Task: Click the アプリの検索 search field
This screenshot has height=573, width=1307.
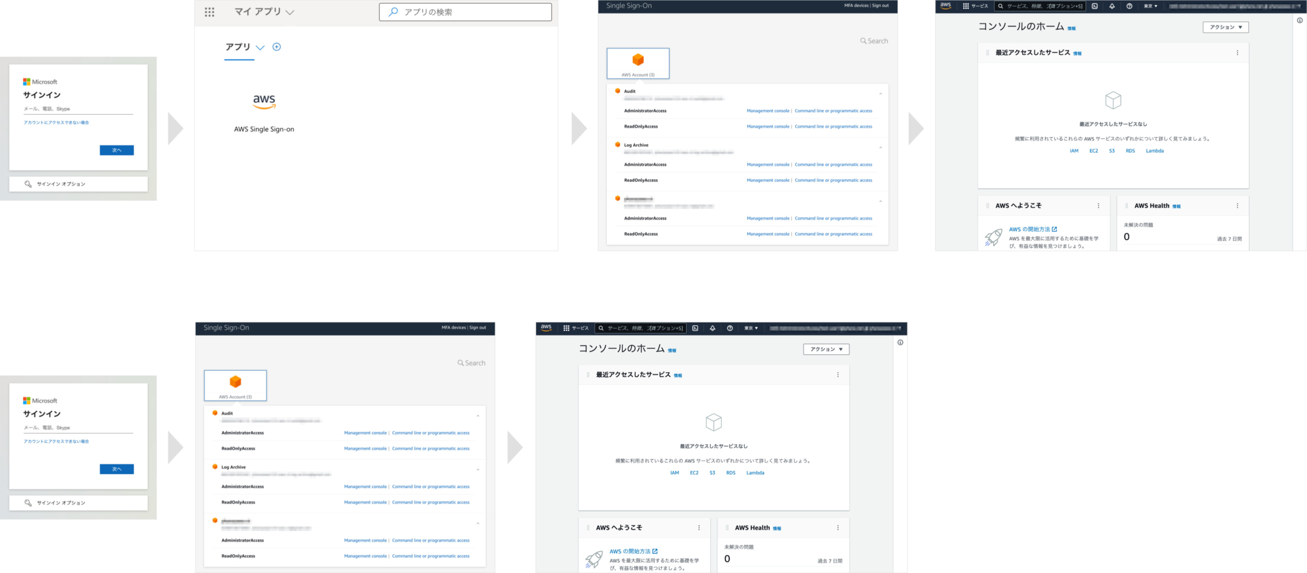Action: (465, 12)
